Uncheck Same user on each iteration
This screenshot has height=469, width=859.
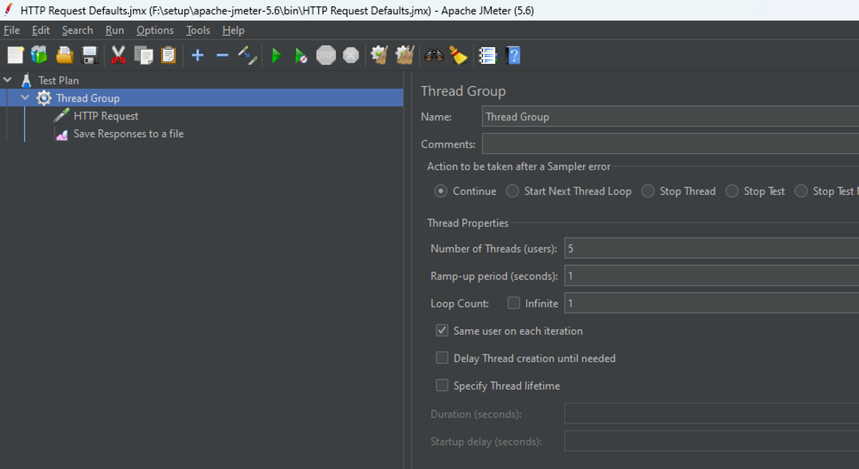[x=442, y=331]
